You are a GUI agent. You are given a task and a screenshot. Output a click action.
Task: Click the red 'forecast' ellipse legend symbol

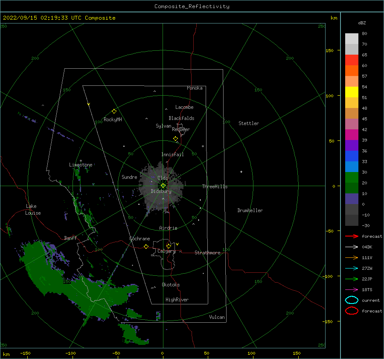[352, 311]
